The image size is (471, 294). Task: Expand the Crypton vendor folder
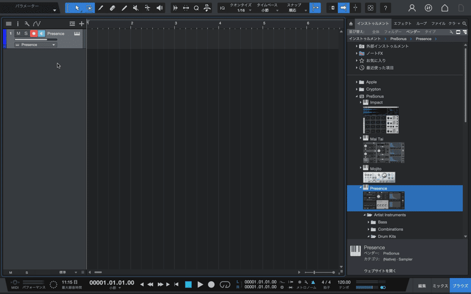pos(357,89)
